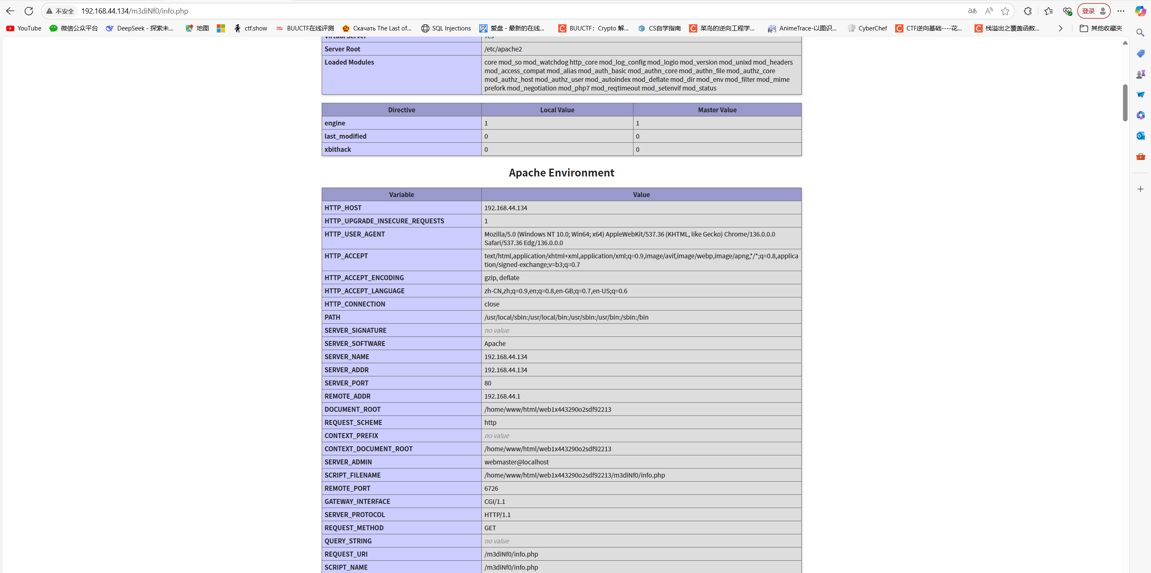Open the SQL Injections bookmark
This screenshot has height=573, width=1151.
coord(446,28)
